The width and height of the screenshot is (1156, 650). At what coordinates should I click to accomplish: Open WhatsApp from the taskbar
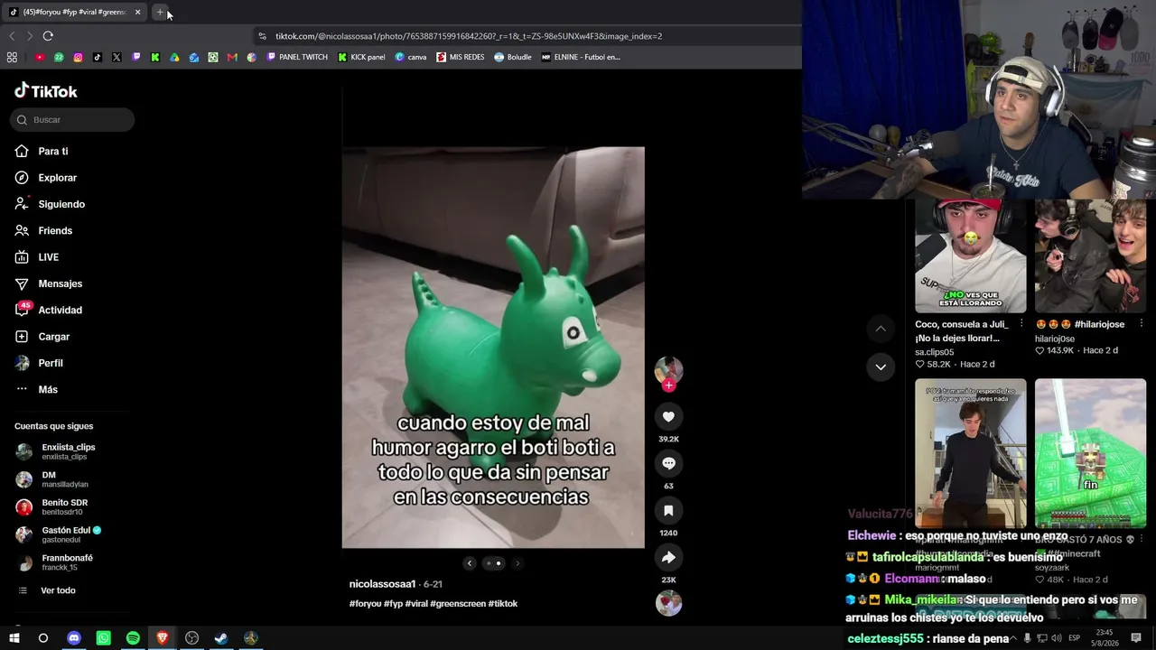[104, 638]
